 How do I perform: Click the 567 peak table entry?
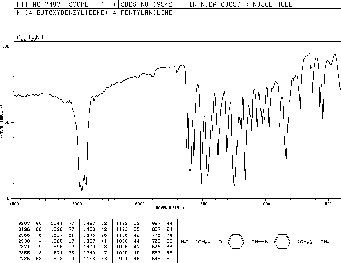coord(156,253)
